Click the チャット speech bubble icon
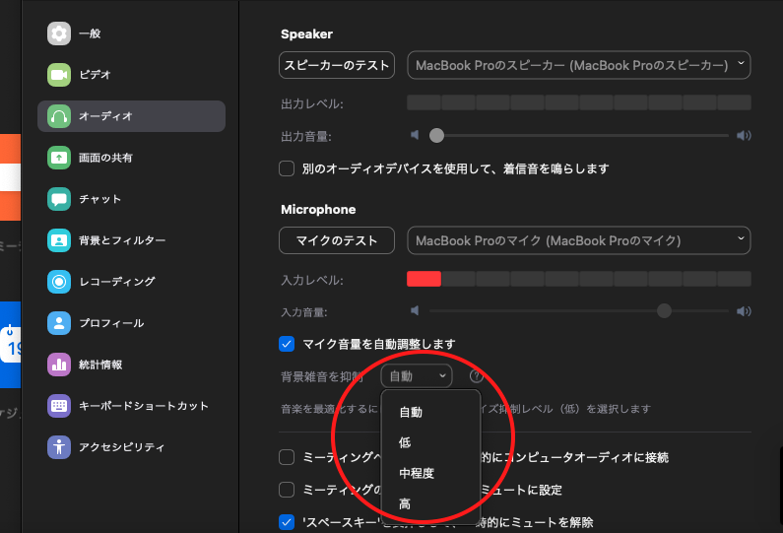The width and height of the screenshot is (783, 533). (x=60, y=199)
